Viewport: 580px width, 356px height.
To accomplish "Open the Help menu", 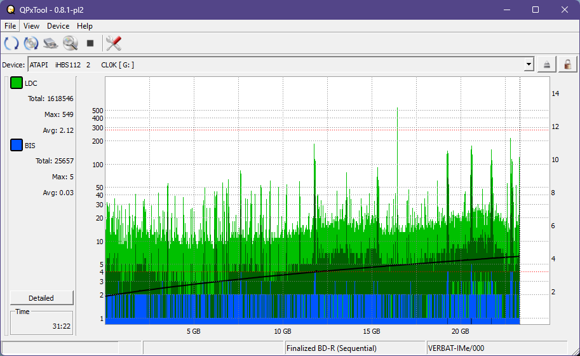I will [x=84, y=26].
